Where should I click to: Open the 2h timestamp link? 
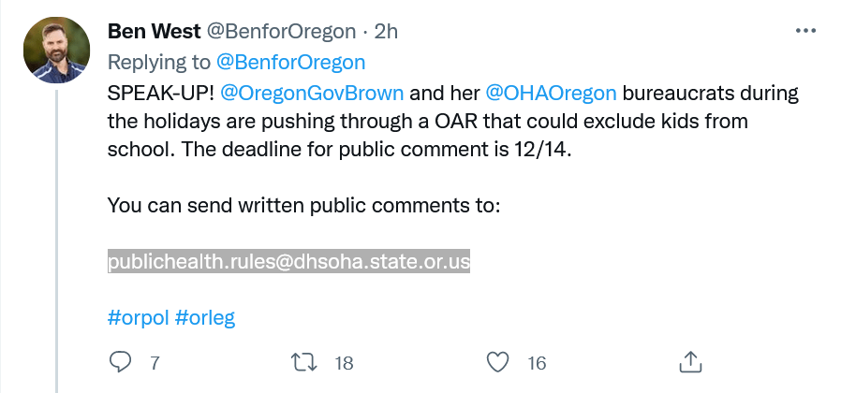(386, 31)
